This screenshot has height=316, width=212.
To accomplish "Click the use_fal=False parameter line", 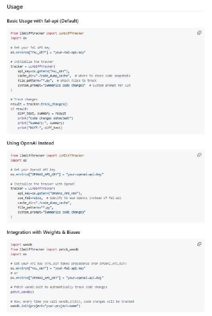I will click(69, 198).
